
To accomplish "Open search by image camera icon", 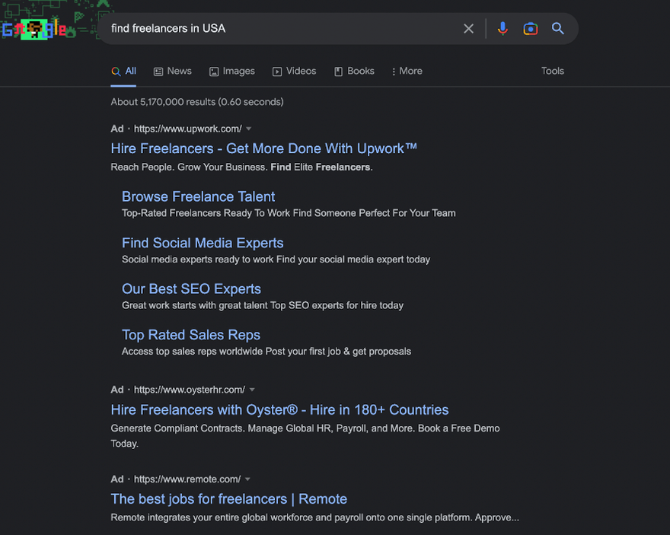I will [x=530, y=29].
